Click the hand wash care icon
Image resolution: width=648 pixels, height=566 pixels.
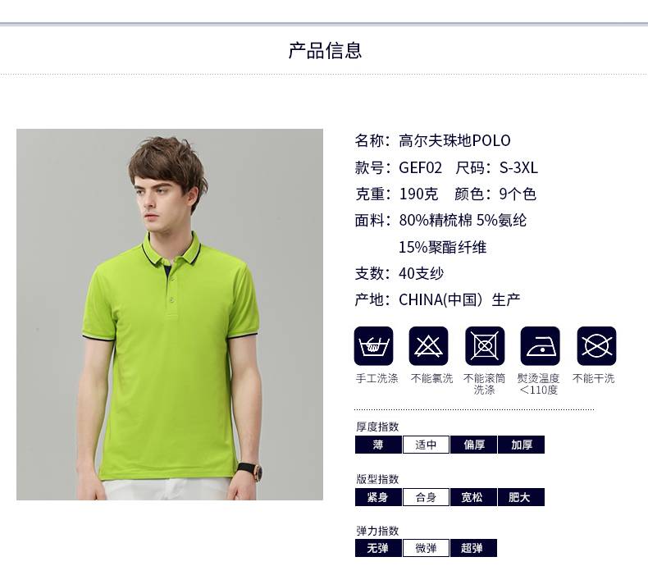point(373,346)
